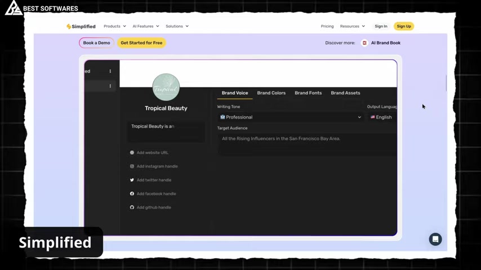Click the Instagram icon

pyautogui.click(x=132, y=166)
